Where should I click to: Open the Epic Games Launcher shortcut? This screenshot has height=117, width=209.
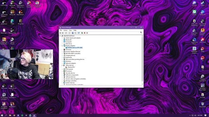tap(202, 23)
